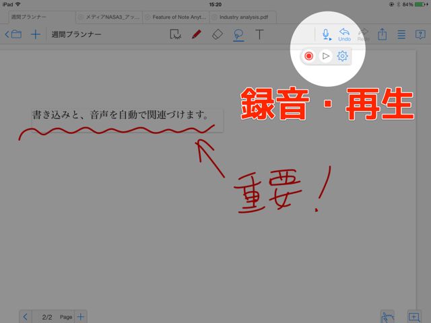Switch to the Industry analysis.pdf tab

point(244,17)
